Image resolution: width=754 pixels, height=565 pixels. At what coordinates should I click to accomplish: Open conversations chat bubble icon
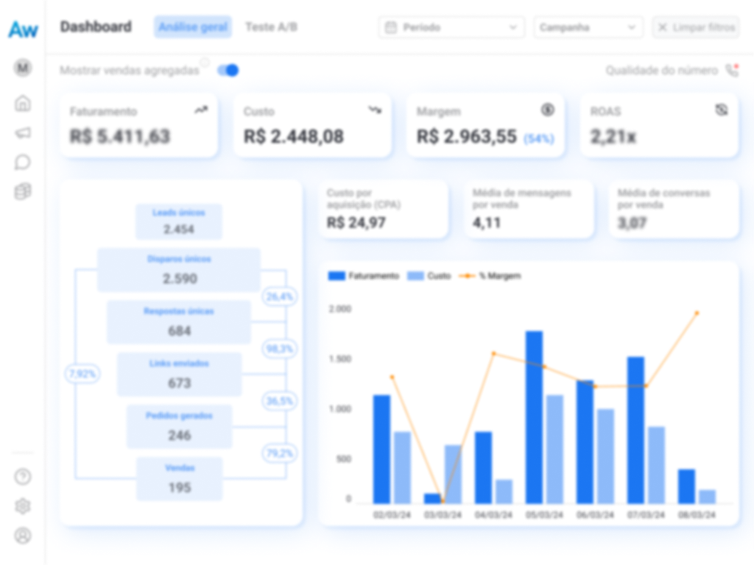pyautogui.click(x=23, y=163)
